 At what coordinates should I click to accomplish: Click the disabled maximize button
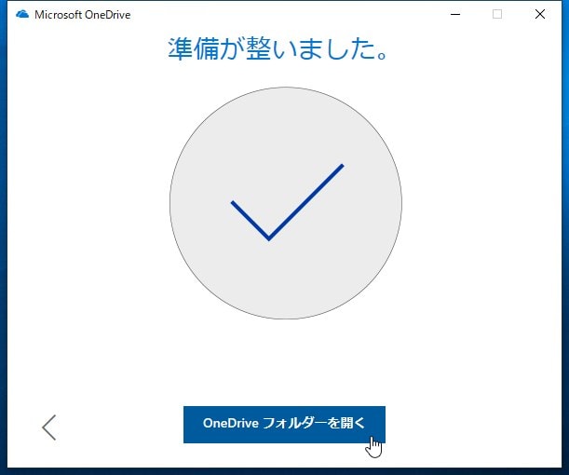tap(497, 15)
